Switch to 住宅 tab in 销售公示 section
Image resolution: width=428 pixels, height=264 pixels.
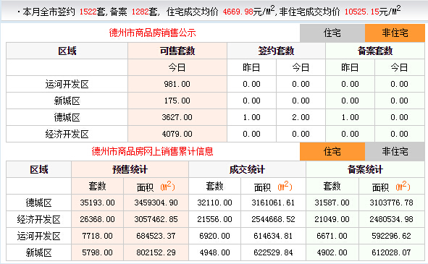[x=332, y=33]
